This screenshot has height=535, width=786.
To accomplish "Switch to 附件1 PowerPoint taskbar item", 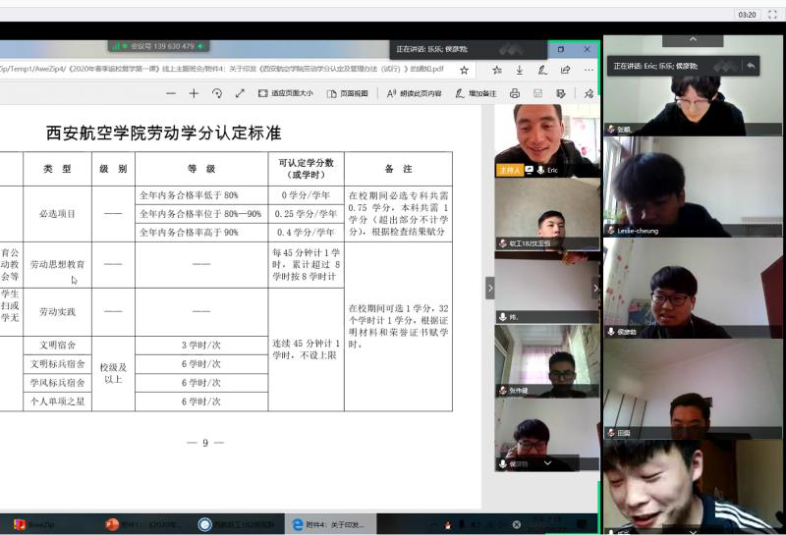I will tap(138, 524).
